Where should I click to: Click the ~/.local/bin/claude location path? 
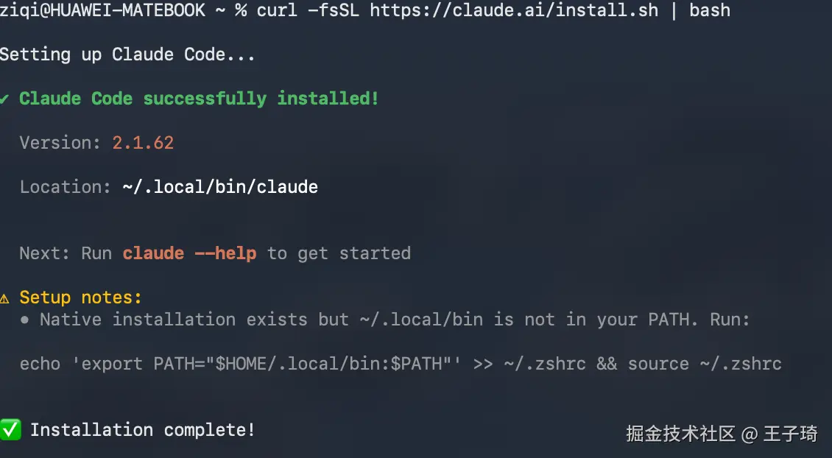click(220, 187)
